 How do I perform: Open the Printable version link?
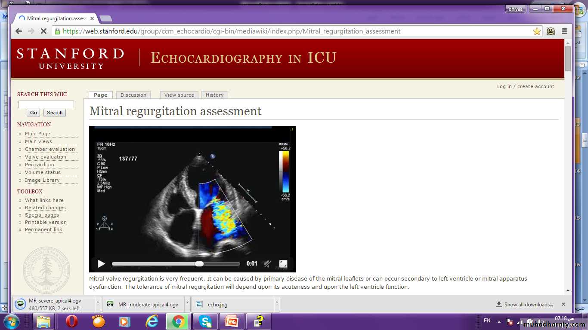(x=46, y=222)
